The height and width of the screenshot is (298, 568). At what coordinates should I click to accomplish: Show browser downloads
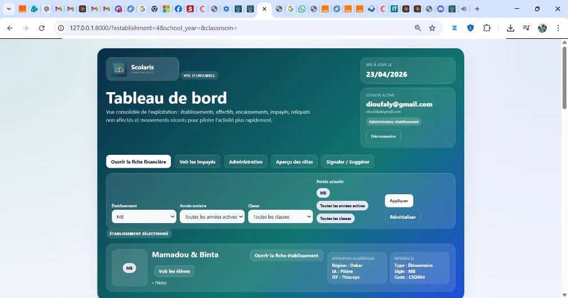[510, 28]
